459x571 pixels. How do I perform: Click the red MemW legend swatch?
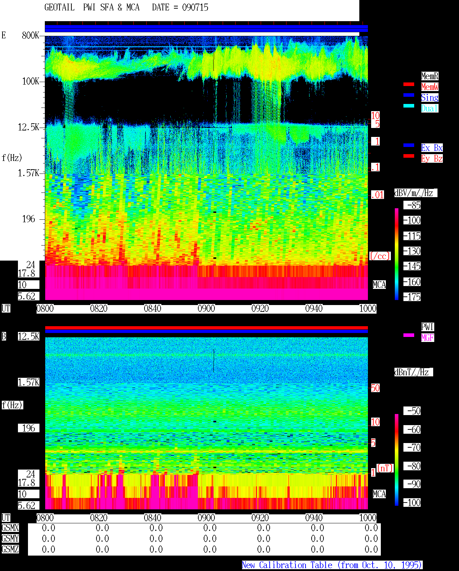click(409, 84)
